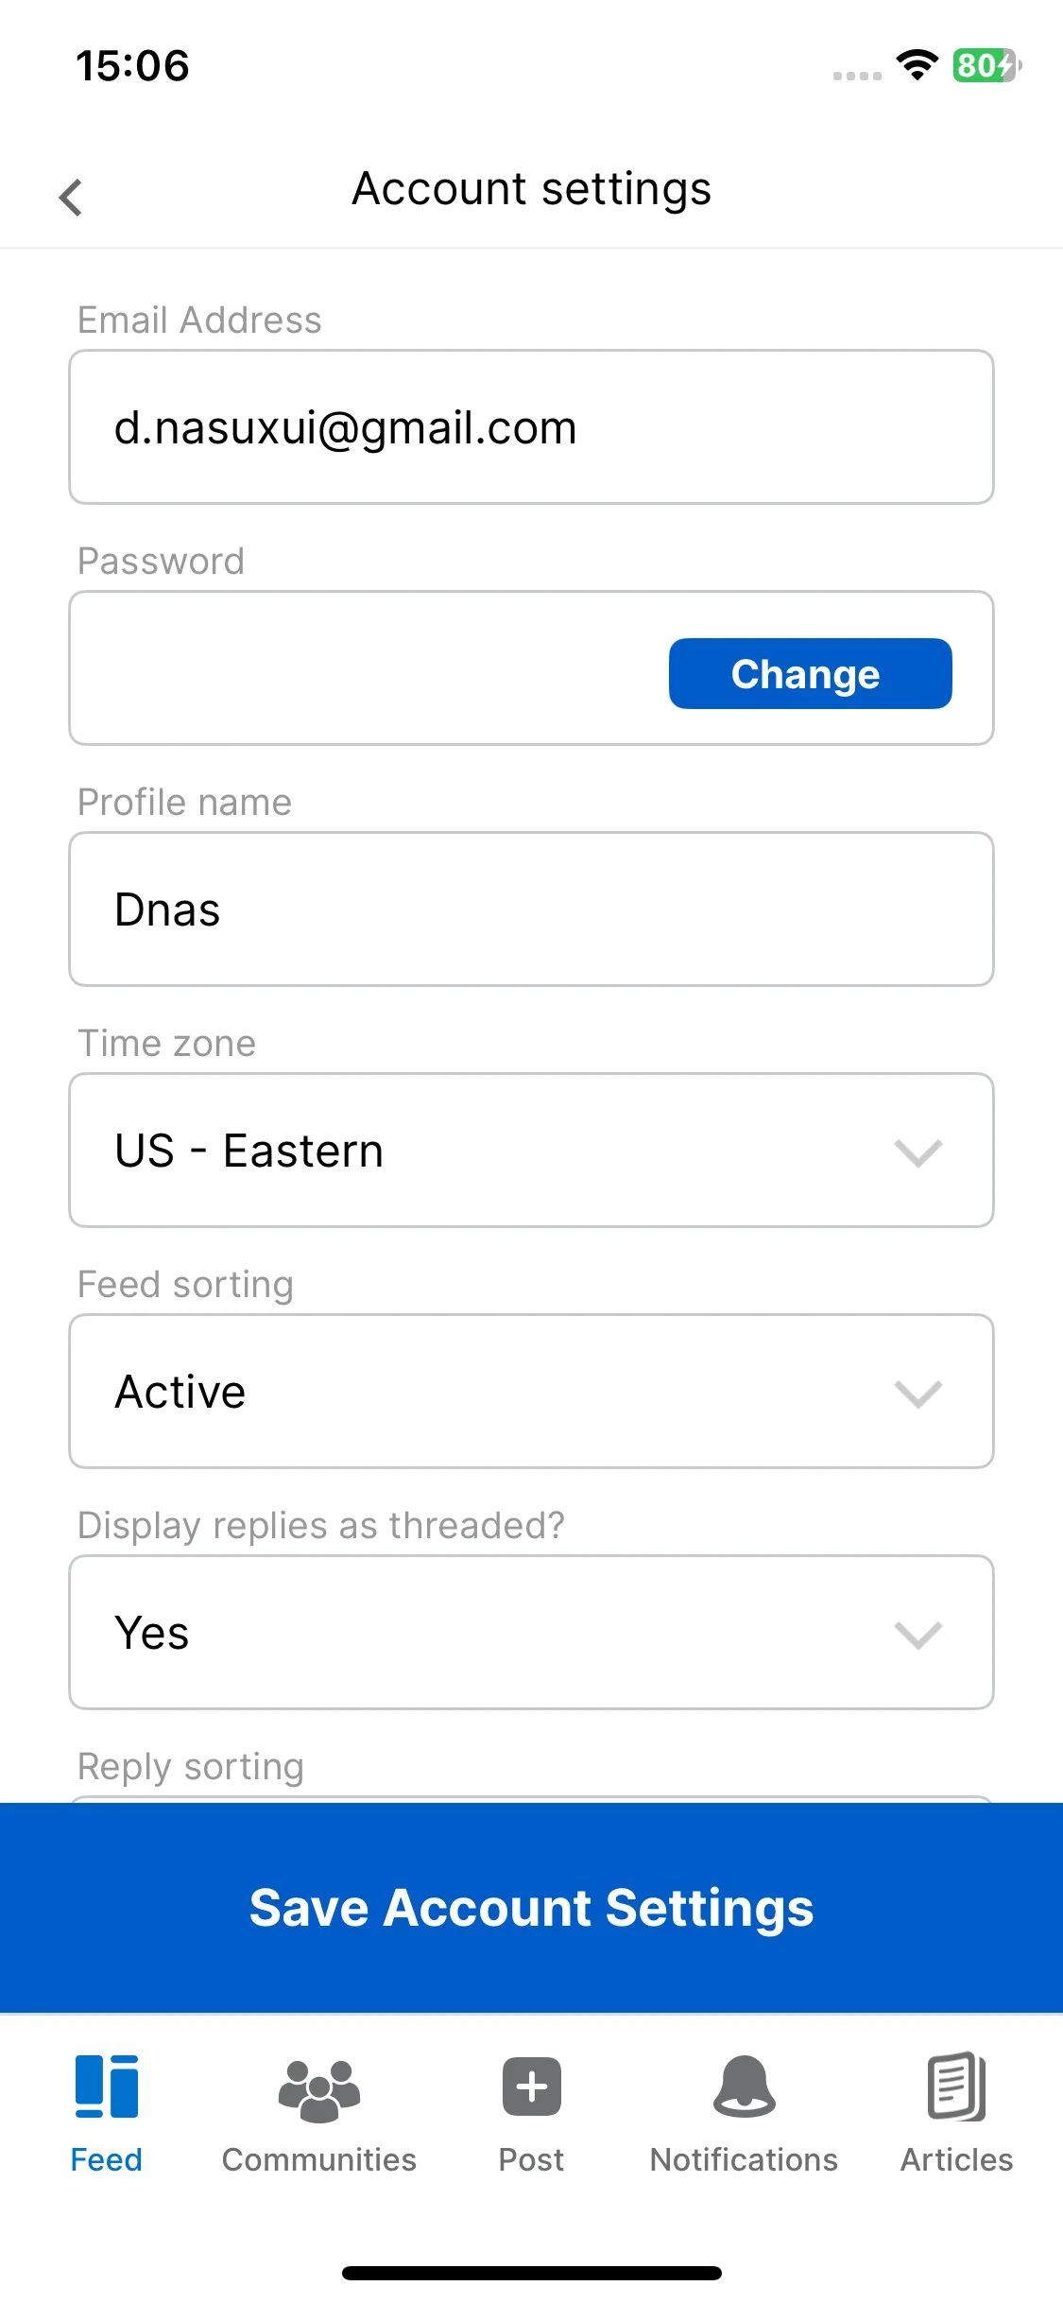Click the chevron beside US - Eastern
The height and width of the screenshot is (2303, 1063).
pyautogui.click(x=917, y=1152)
